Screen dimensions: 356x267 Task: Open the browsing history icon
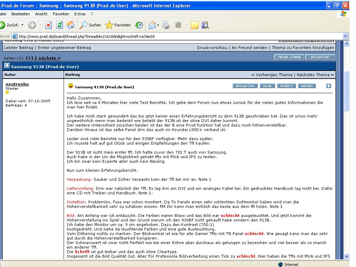(139, 25)
